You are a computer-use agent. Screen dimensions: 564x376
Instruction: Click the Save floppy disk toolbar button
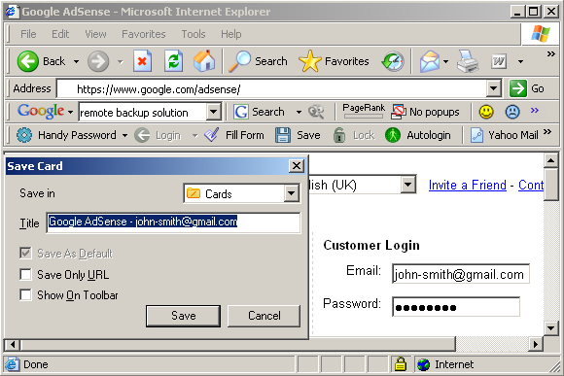(298, 135)
